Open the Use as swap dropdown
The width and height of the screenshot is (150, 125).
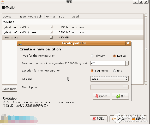click(109, 79)
